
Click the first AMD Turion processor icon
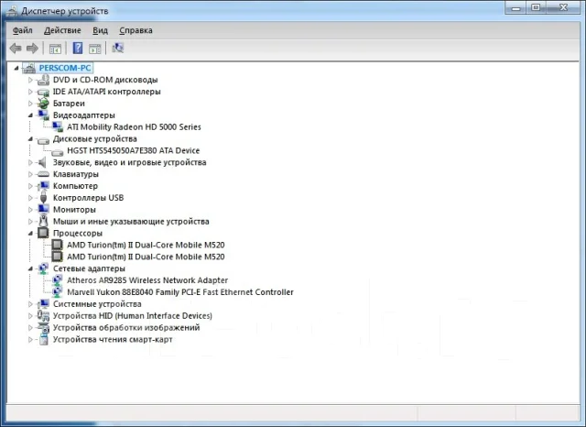(57, 245)
